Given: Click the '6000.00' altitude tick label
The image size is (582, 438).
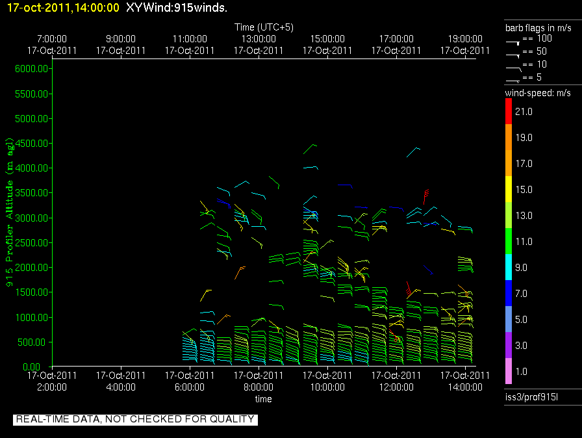Looking at the screenshot, I should click(32, 69).
